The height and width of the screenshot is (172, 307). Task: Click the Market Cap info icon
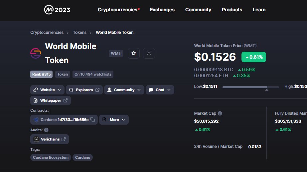click(x=220, y=113)
